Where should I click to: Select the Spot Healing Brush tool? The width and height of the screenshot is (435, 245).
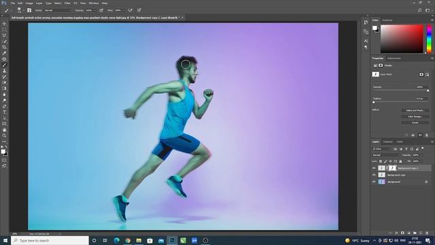[4, 59]
